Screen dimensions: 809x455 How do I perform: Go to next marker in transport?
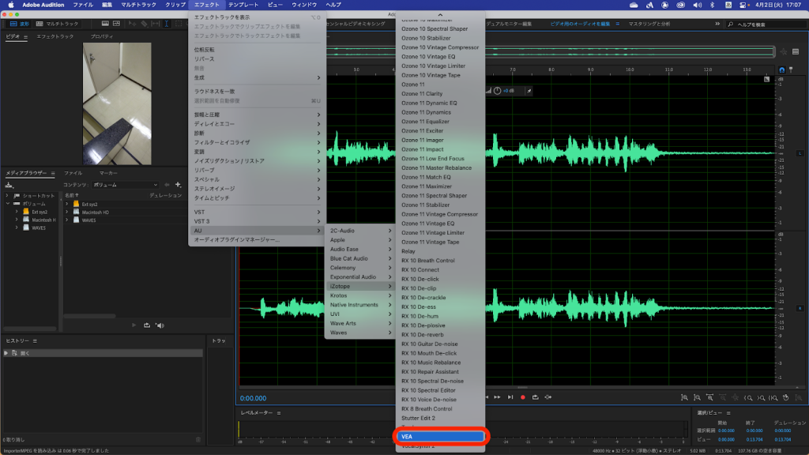click(510, 397)
